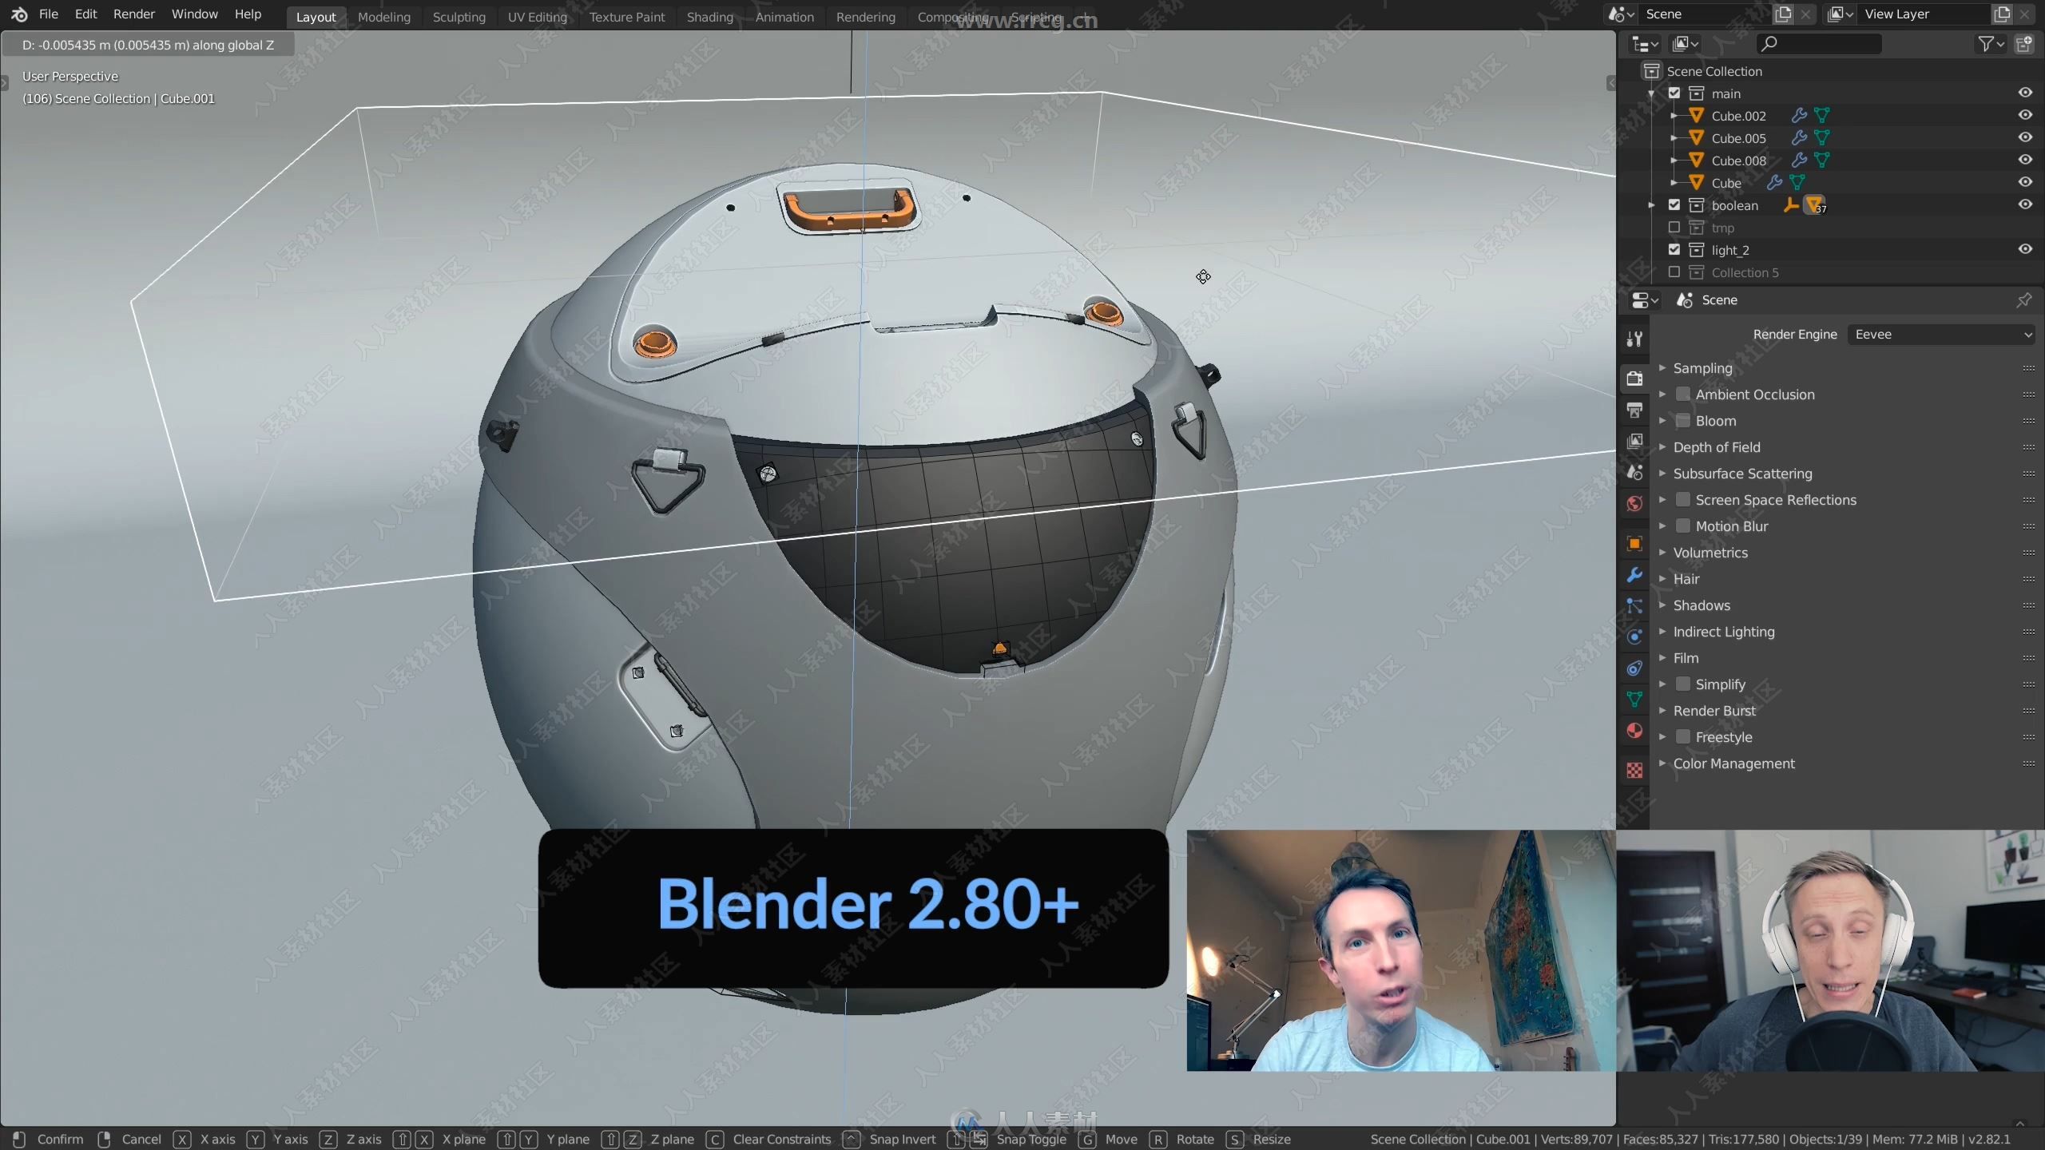Open the Texture properties tab
This screenshot has width=2045, height=1150.
[x=1634, y=770]
